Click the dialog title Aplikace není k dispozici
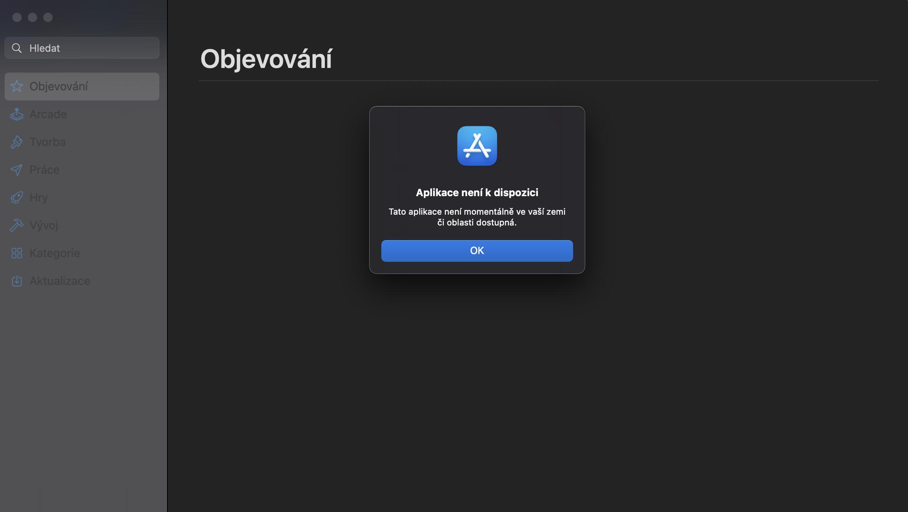Image resolution: width=908 pixels, height=512 pixels. coord(477,192)
